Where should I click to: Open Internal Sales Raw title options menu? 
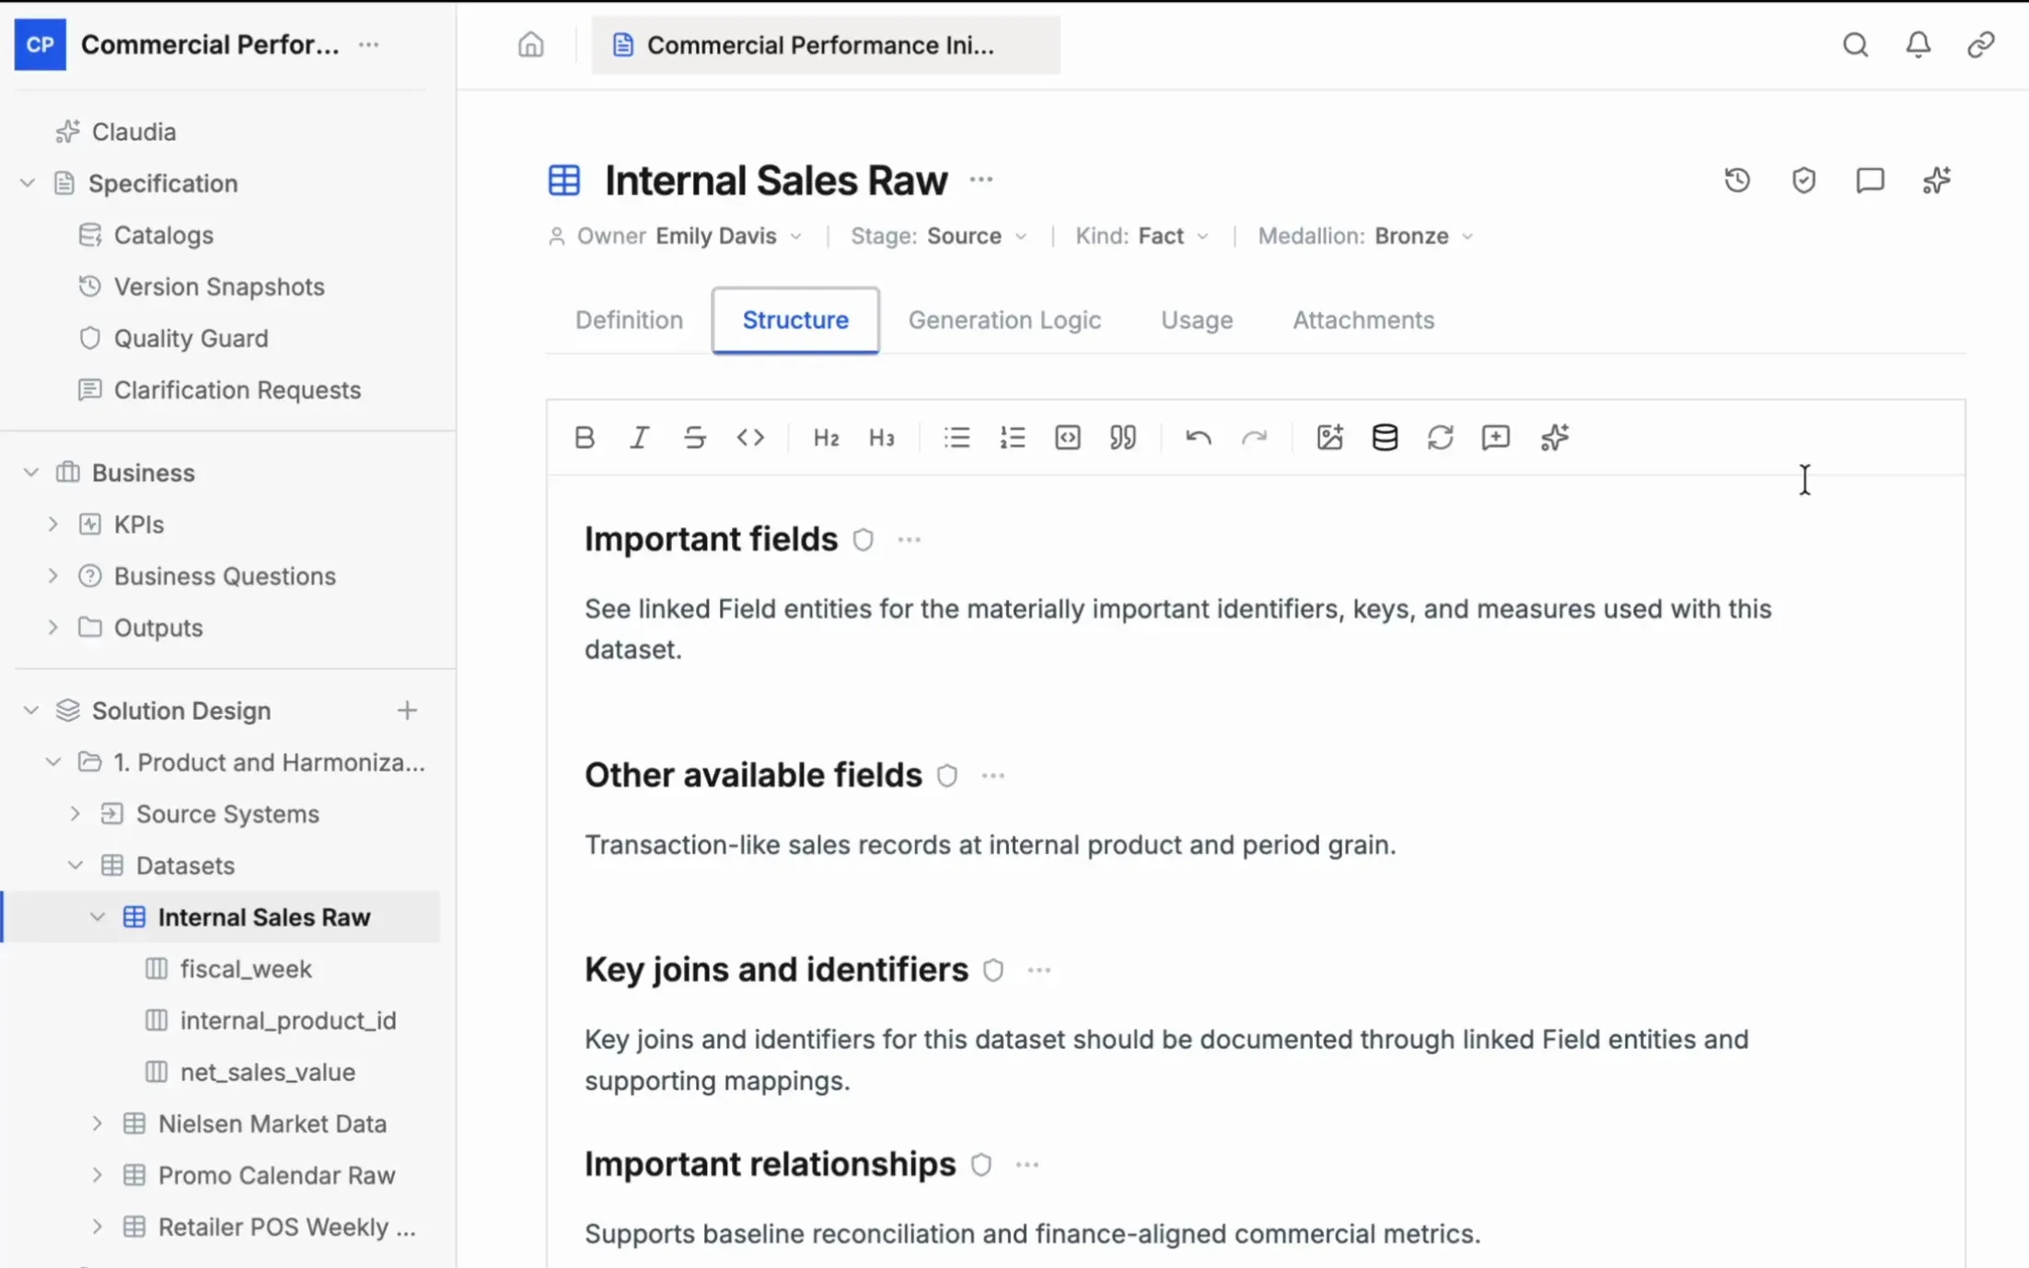(980, 179)
